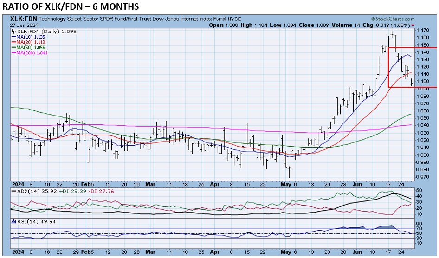Viewport: 439px width, 258px height.
Task: Click the 0.970 price axis label
Action: [x=423, y=177]
